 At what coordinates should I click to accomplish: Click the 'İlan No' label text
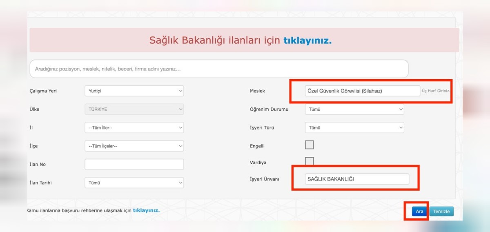tap(38, 165)
